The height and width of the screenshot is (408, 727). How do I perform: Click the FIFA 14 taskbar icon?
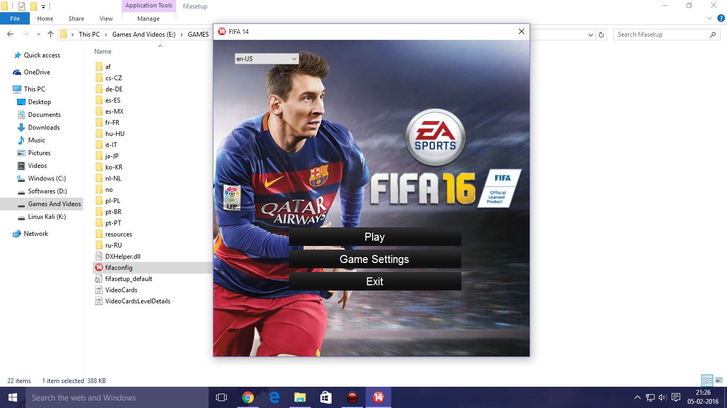coord(378,397)
